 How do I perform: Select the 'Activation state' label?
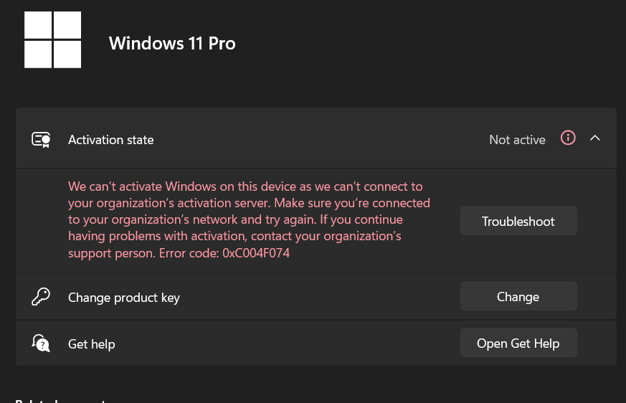tap(111, 140)
